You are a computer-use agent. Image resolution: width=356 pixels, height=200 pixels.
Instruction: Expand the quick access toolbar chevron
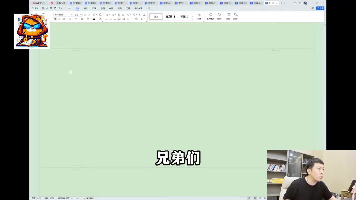69,8
